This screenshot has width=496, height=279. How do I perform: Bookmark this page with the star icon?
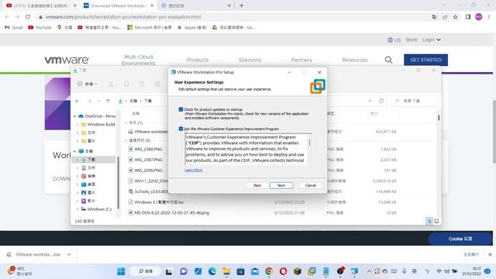(x=455, y=17)
